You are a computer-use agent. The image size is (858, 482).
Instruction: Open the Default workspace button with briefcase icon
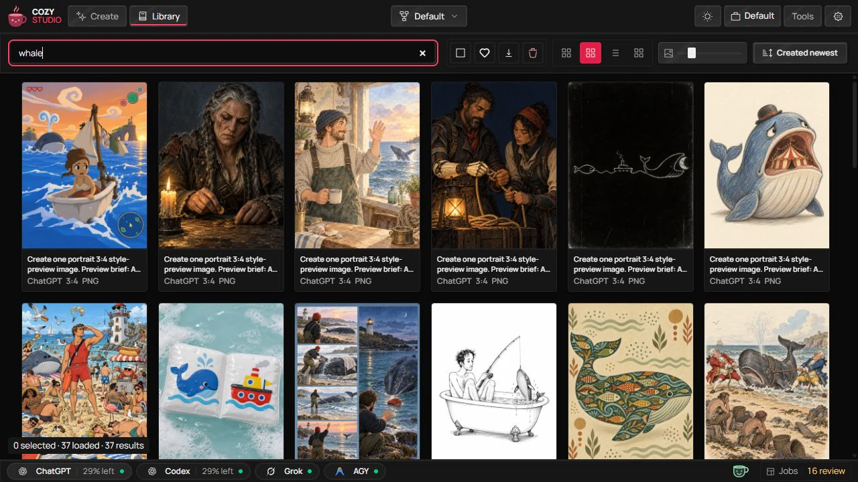pyautogui.click(x=752, y=16)
